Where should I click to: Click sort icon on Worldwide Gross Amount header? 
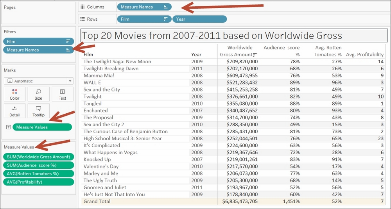click(255, 55)
